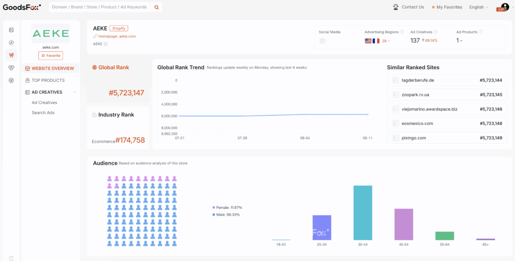Click the Female 11.67% legend entry

[227, 208]
